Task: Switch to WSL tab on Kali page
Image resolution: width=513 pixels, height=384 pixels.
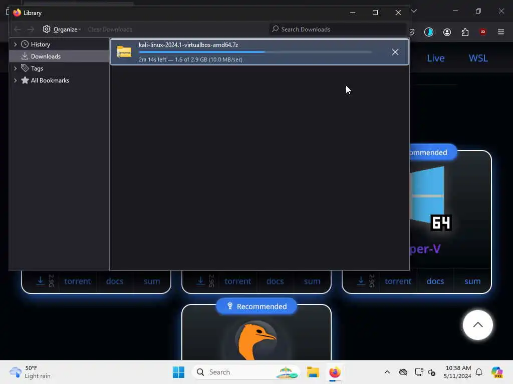Action: click(x=478, y=58)
